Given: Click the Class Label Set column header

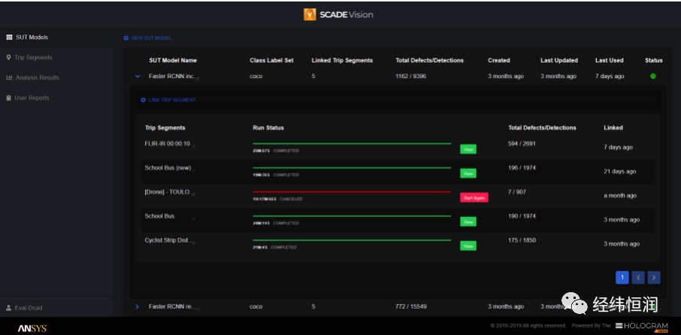Looking at the screenshot, I should pos(271,60).
